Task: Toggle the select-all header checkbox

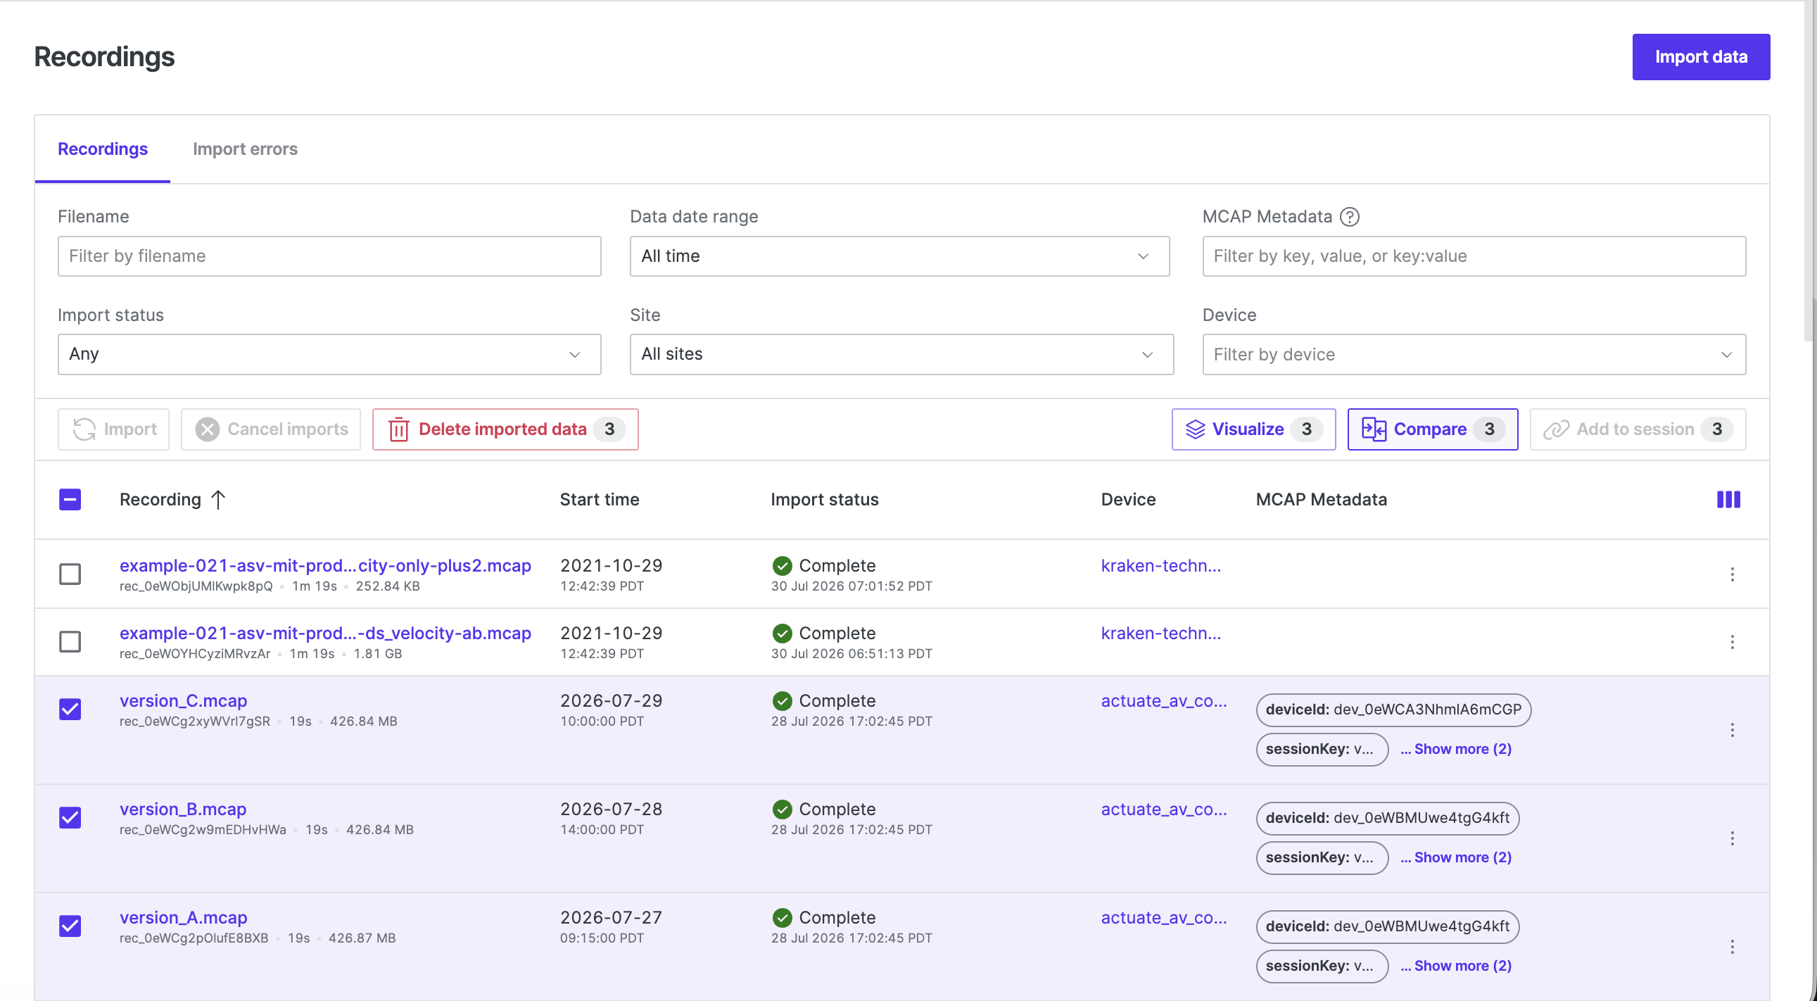Action: [70, 499]
